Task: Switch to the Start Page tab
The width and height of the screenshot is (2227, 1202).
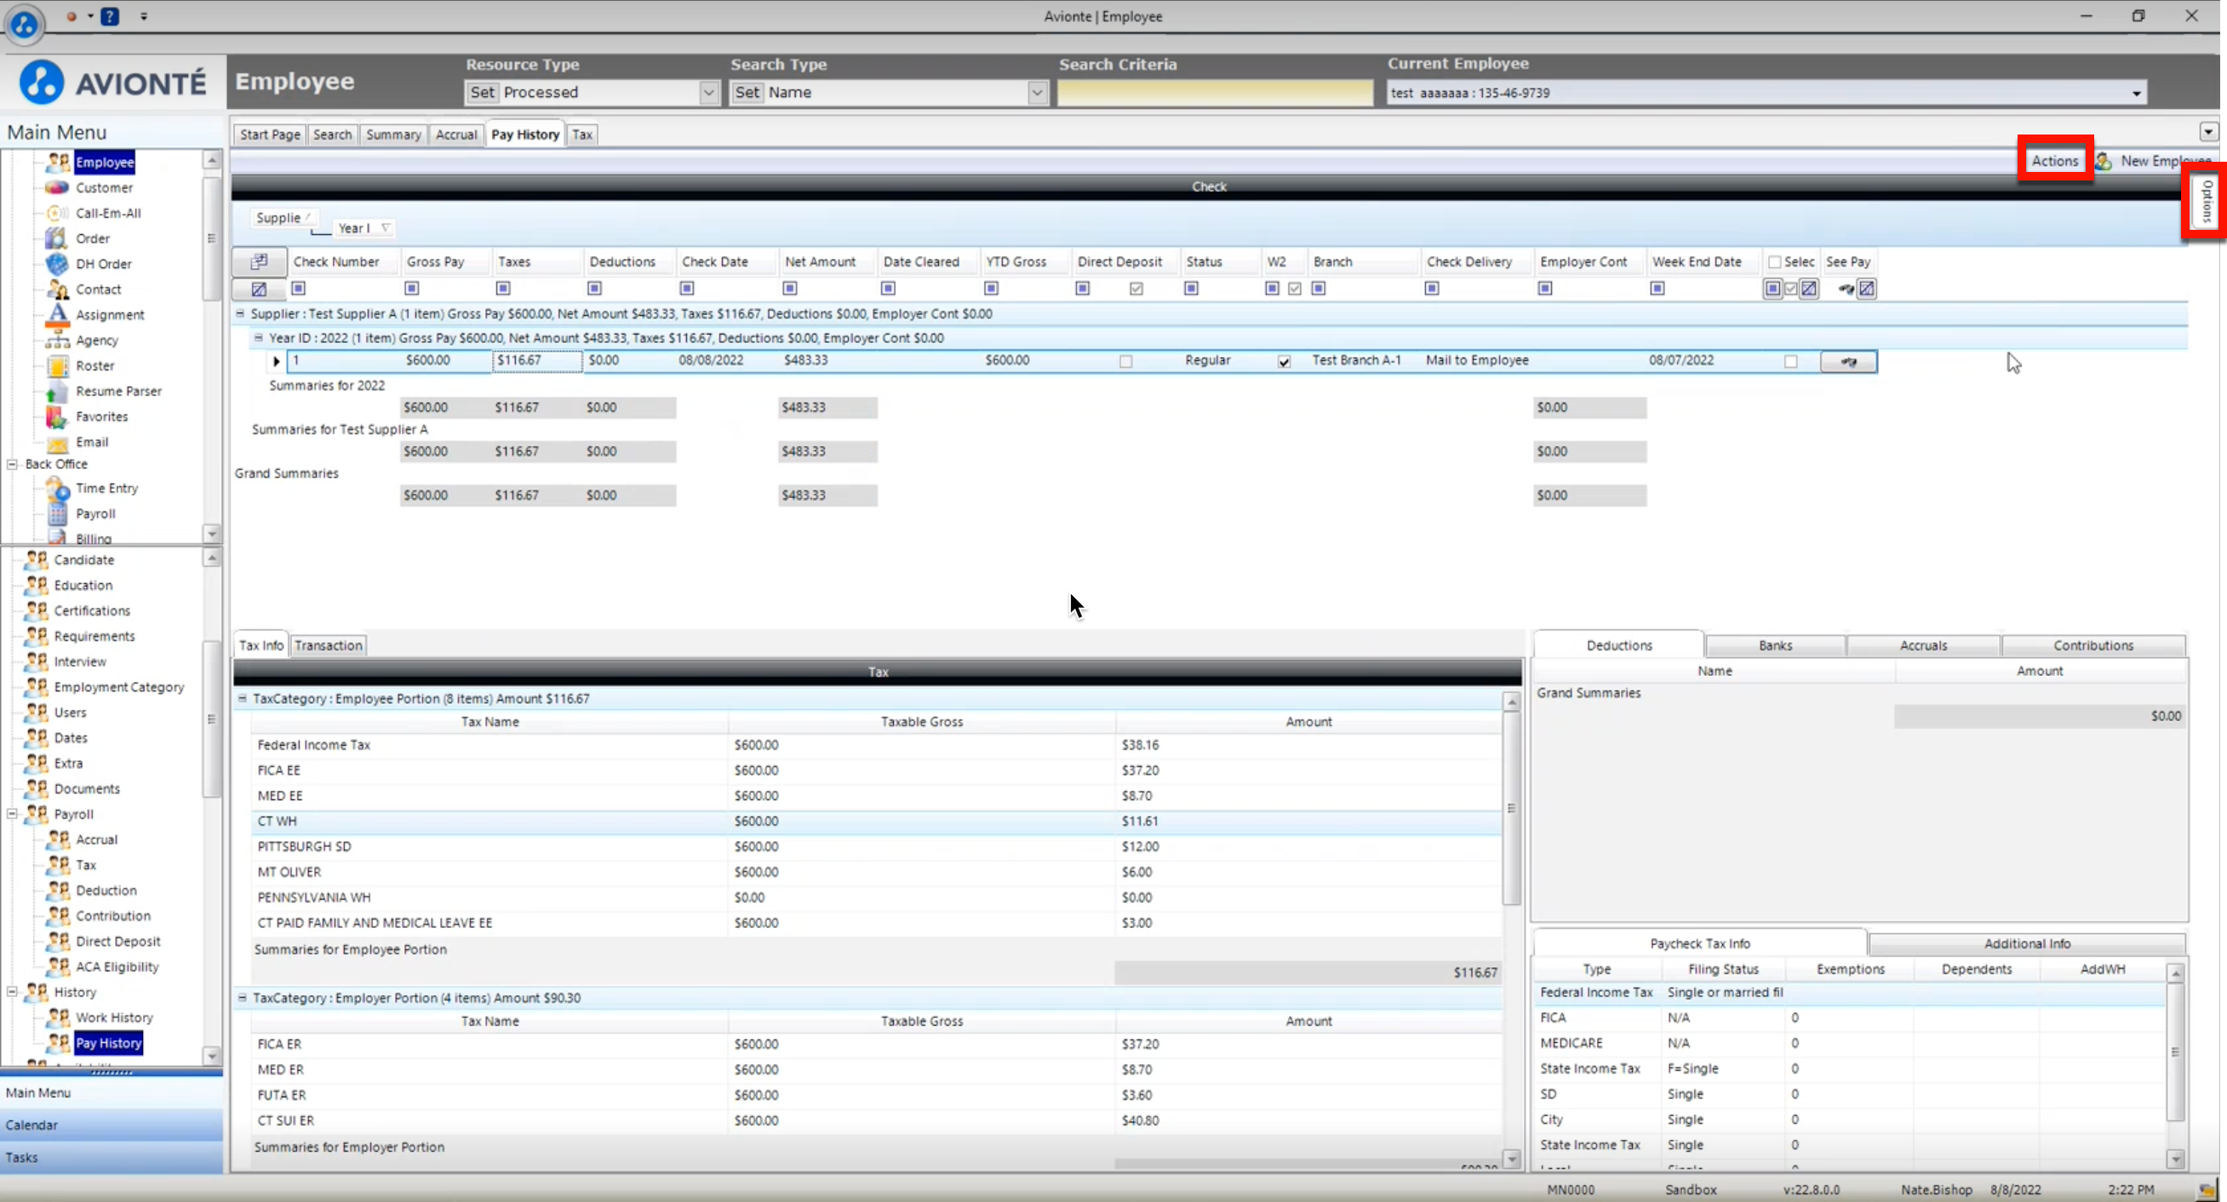Action: tap(270, 134)
